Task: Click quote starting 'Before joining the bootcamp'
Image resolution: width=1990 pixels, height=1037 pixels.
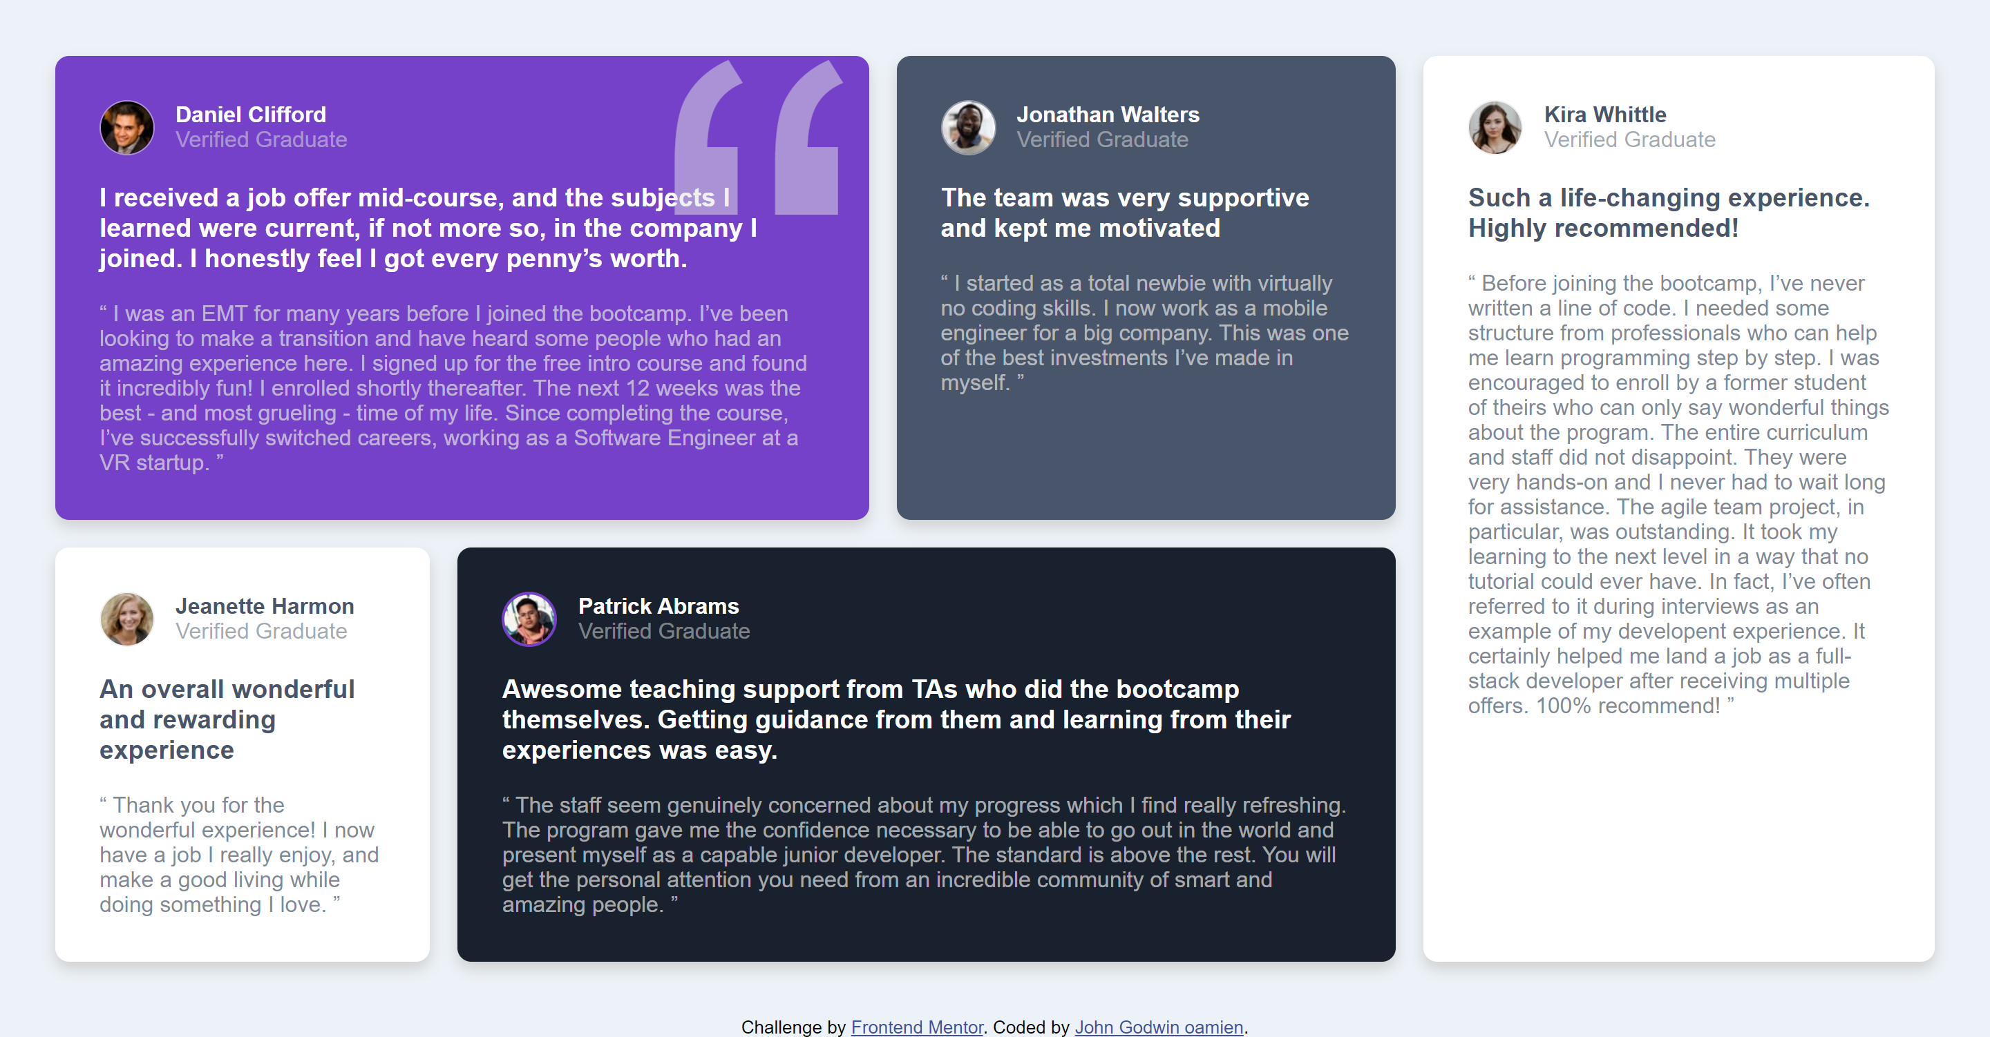Action: point(1678,494)
